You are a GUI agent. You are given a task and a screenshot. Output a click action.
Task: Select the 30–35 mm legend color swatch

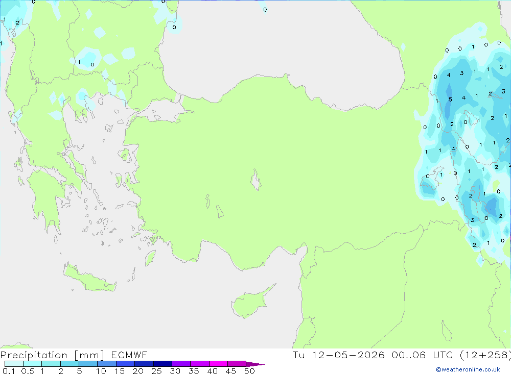tap(181, 364)
